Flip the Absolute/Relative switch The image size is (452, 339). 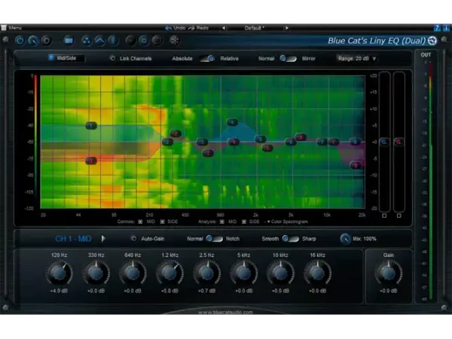[x=208, y=59]
